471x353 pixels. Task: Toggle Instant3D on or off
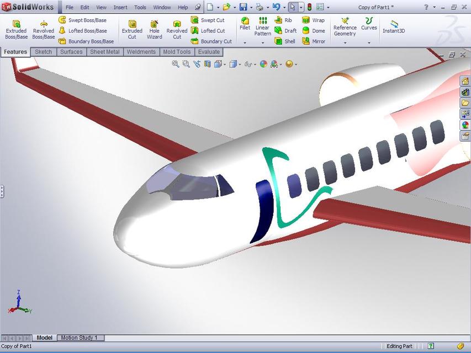click(x=394, y=28)
